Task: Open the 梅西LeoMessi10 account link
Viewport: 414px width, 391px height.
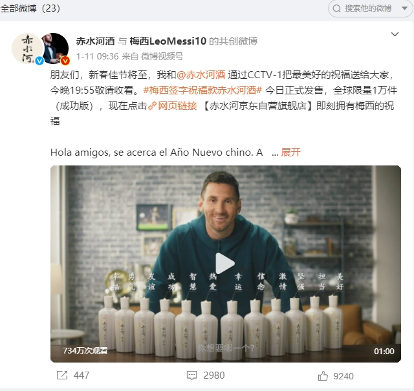Action: [168, 41]
